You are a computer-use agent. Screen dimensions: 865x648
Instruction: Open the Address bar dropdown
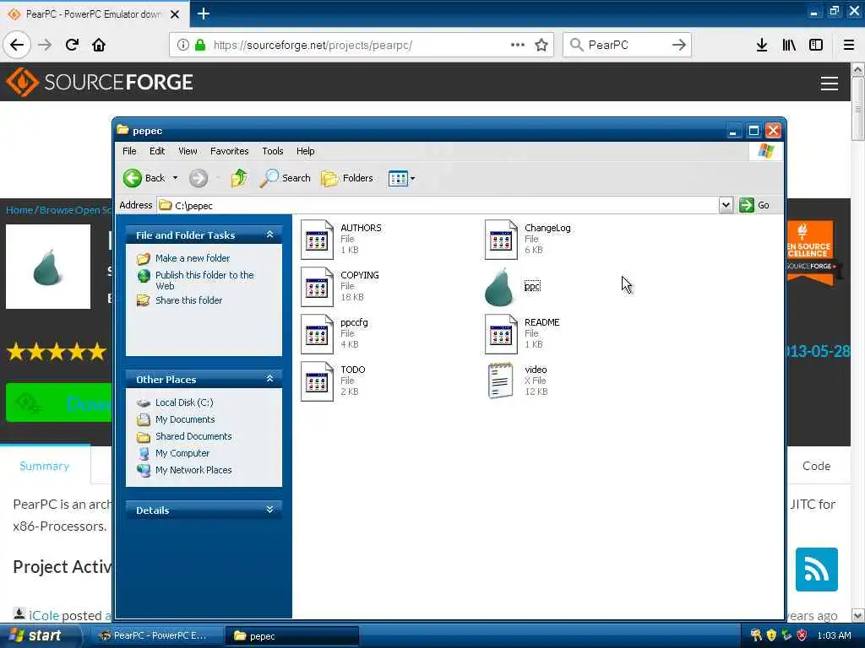coord(726,205)
